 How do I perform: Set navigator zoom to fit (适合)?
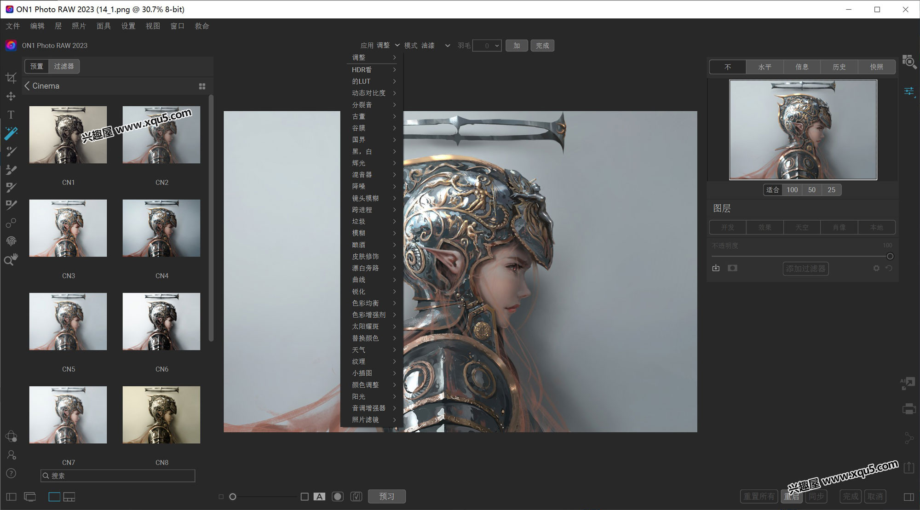click(x=773, y=190)
